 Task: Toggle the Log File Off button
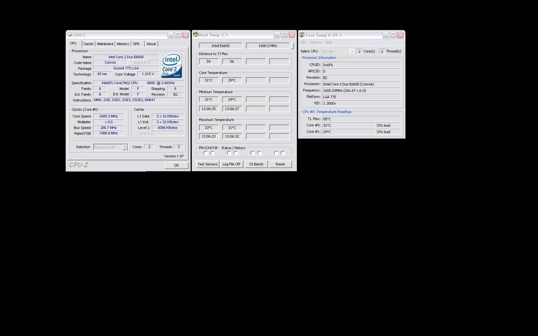tap(231, 164)
